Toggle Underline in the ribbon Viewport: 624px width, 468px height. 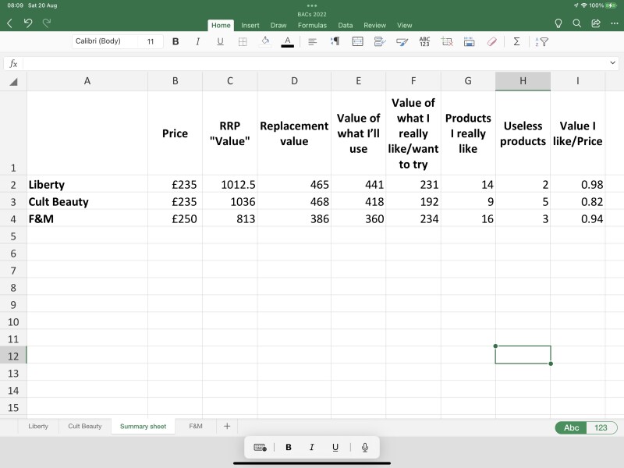click(220, 41)
